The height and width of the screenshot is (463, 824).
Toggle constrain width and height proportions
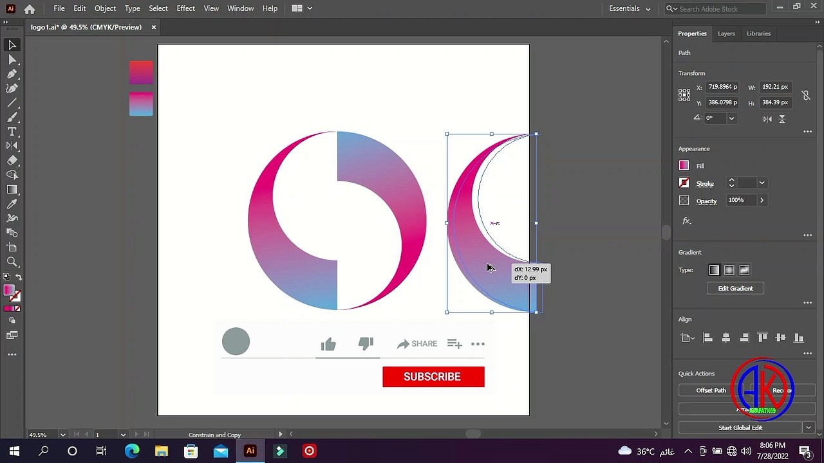pyautogui.click(x=805, y=95)
